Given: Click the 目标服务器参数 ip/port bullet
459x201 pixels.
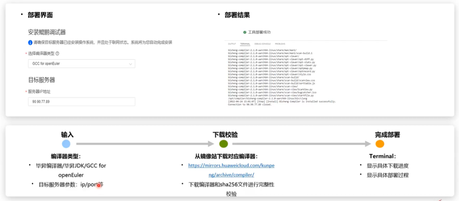Looking at the screenshot, I should 71,184.
